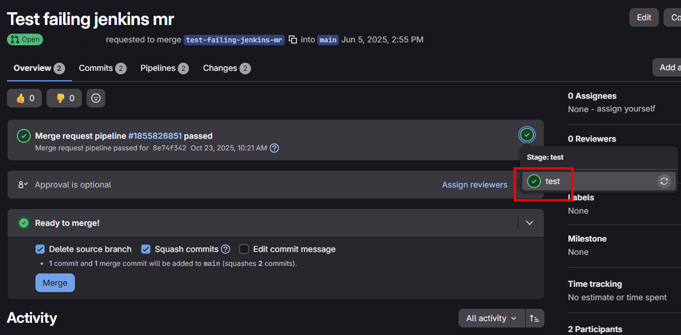Copy the source branch name icon
681x335 pixels.
point(293,39)
